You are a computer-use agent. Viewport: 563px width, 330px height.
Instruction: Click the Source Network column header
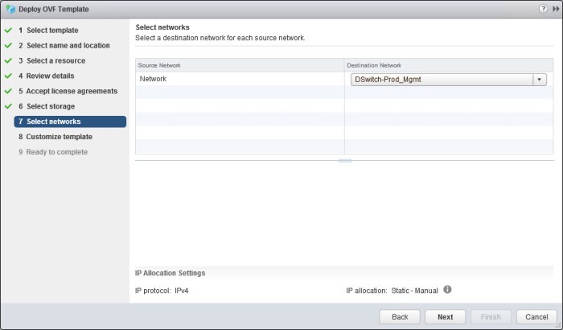click(239, 64)
